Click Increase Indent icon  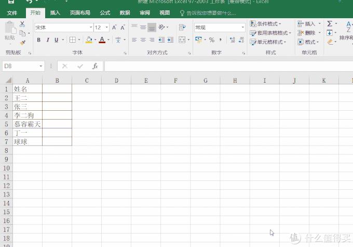tap(170, 40)
